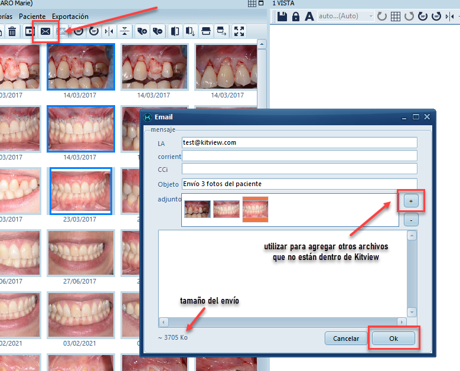The height and width of the screenshot is (371, 460).
Task: Click the heart-minus remove favorite icon
Action: point(157,31)
